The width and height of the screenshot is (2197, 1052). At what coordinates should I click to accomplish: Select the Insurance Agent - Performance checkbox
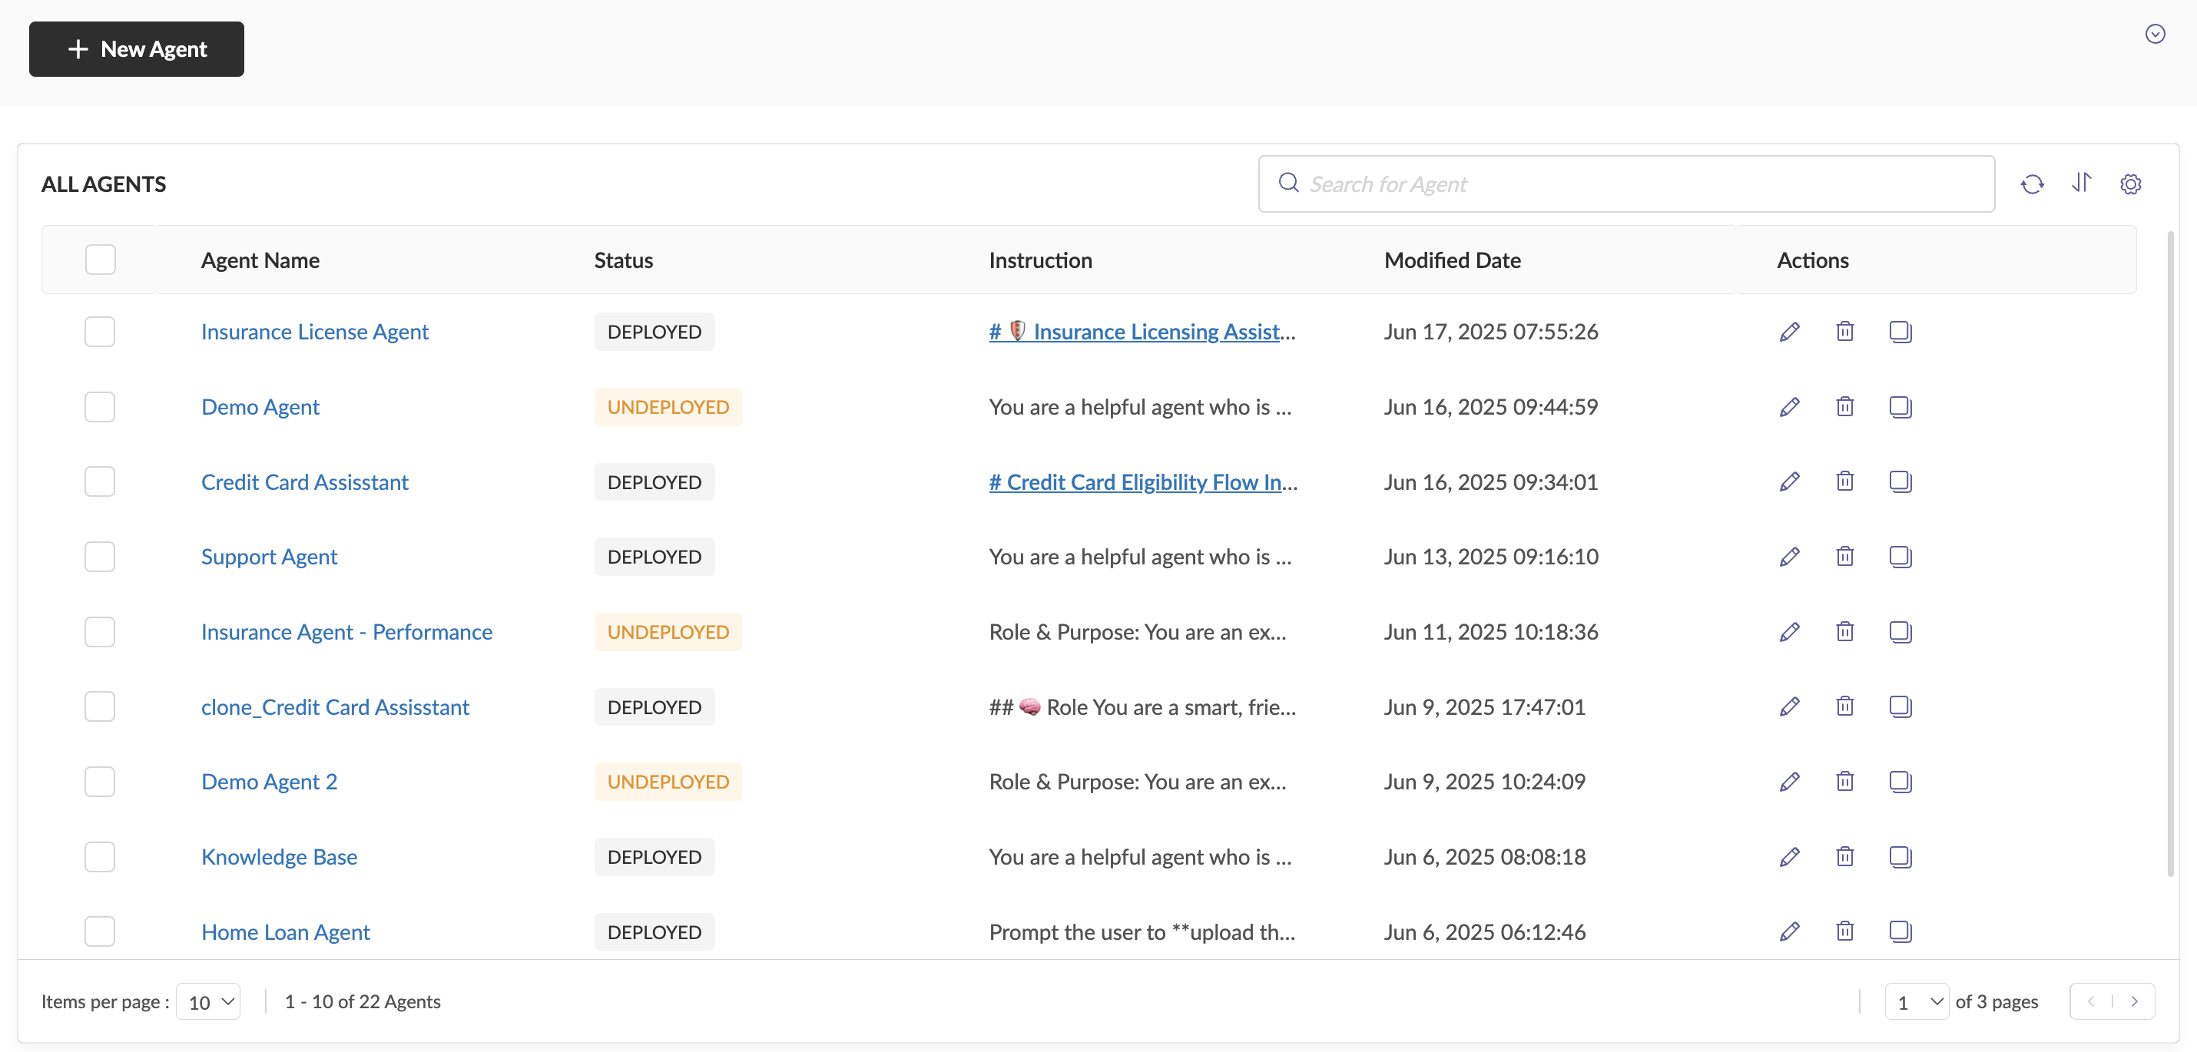click(x=100, y=632)
